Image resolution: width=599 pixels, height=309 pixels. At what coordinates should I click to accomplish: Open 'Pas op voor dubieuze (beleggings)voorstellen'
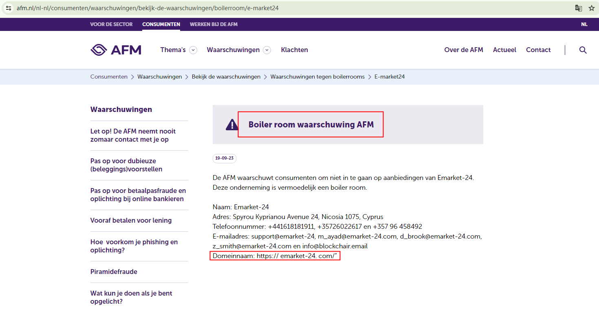[126, 165]
